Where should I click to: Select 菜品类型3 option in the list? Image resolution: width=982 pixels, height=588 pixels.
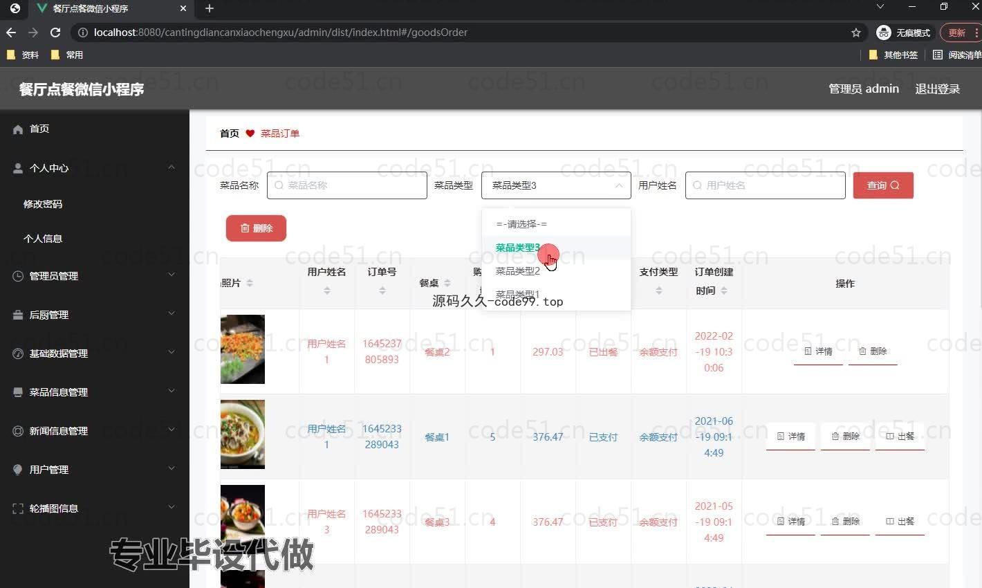tap(556, 248)
